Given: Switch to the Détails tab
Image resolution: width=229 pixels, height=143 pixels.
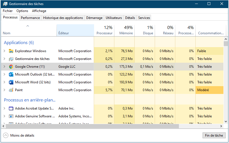Looking at the screenshot, I should 130,18.
